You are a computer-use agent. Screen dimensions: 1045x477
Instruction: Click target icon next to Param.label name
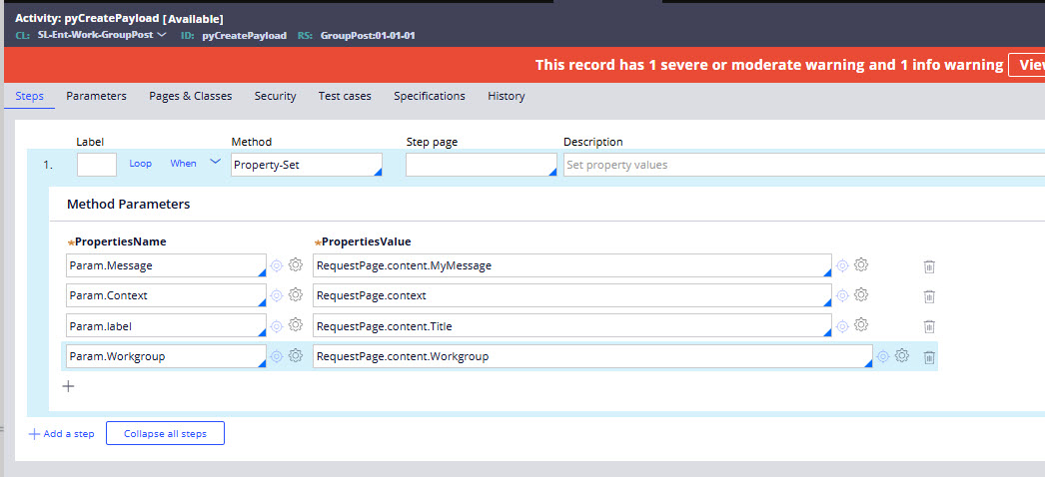click(277, 326)
